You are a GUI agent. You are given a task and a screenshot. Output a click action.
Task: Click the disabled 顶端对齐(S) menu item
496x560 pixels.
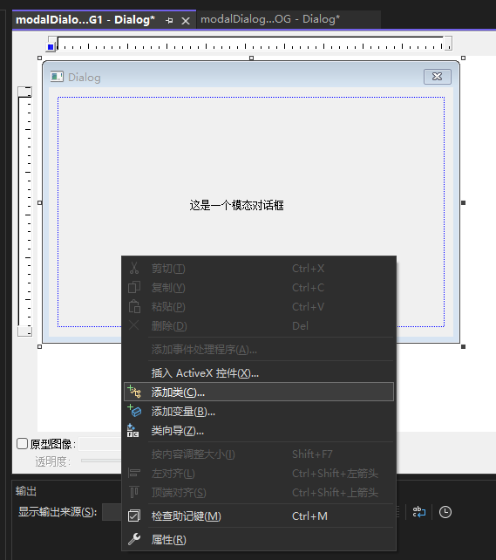point(259,493)
